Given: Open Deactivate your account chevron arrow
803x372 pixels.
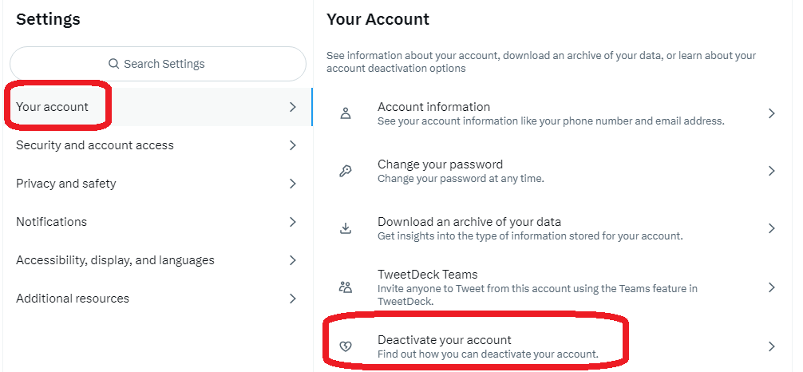Looking at the screenshot, I should 772,347.
